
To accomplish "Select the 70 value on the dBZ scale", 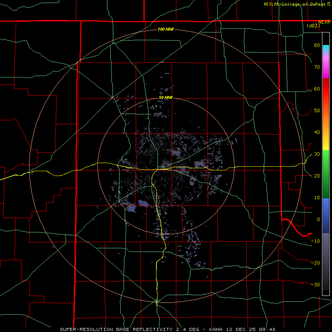I will click(x=317, y=67).
